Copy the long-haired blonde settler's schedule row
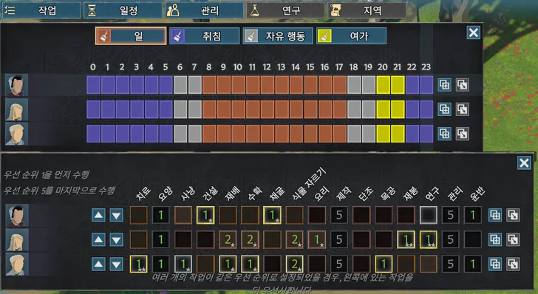 coord(444,109)
